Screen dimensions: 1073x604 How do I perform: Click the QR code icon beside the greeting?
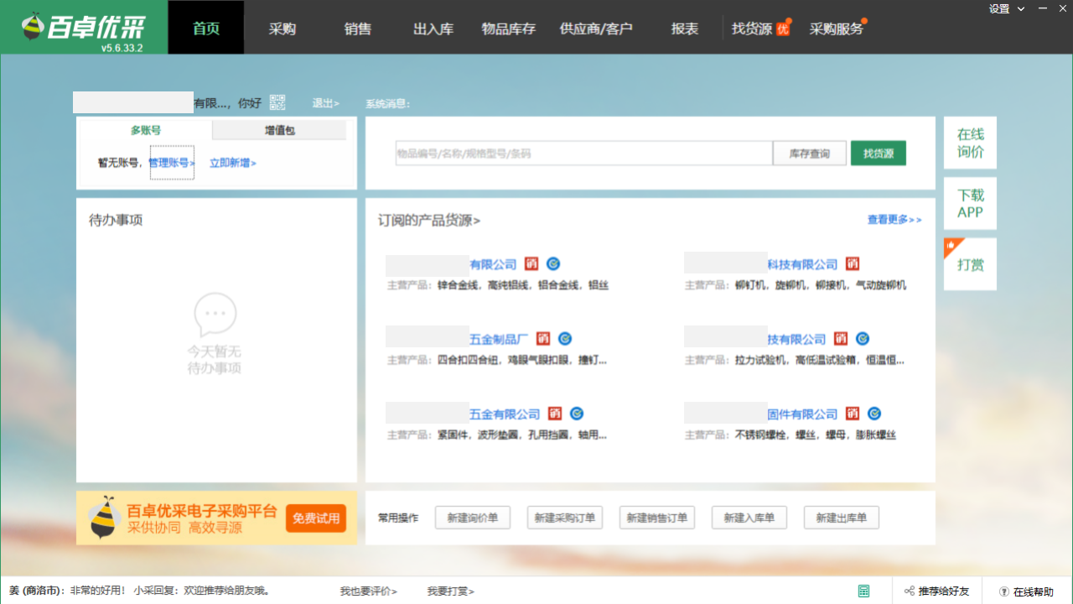277,102
